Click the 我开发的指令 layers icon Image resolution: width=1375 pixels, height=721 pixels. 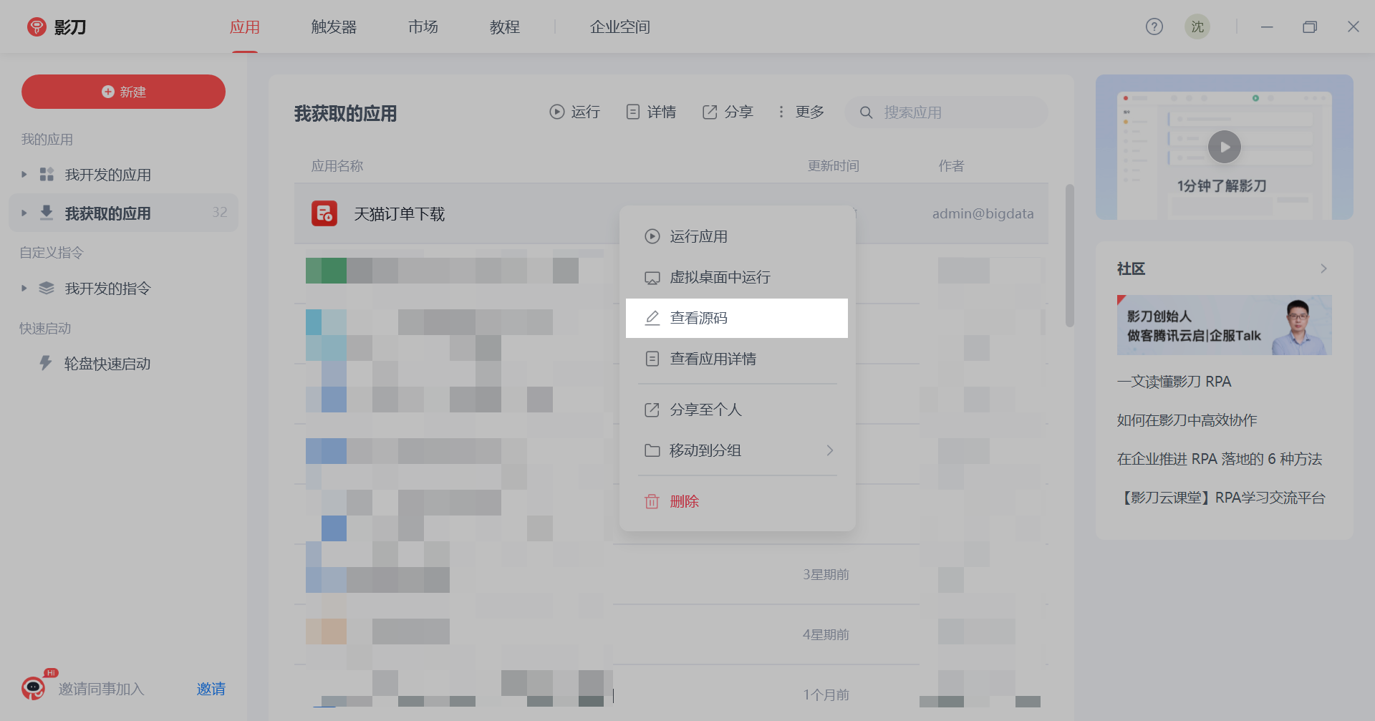47,288
